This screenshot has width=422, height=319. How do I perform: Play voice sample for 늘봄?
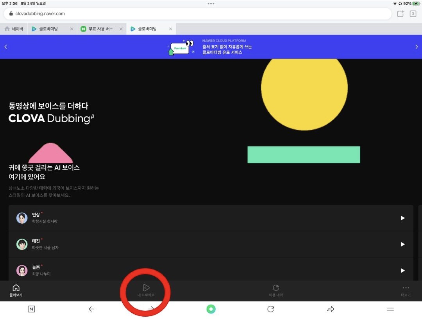pyautogui.click(x=402, y=270)
